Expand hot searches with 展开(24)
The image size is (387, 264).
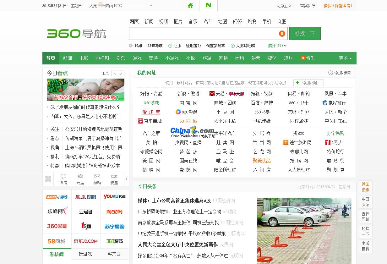click(x=277, y=46)
